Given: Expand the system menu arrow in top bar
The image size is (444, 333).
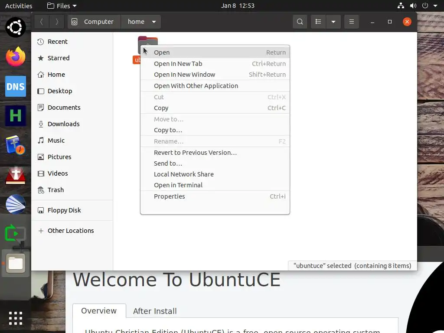Looking at the screenshot, I should coord(435,6).
